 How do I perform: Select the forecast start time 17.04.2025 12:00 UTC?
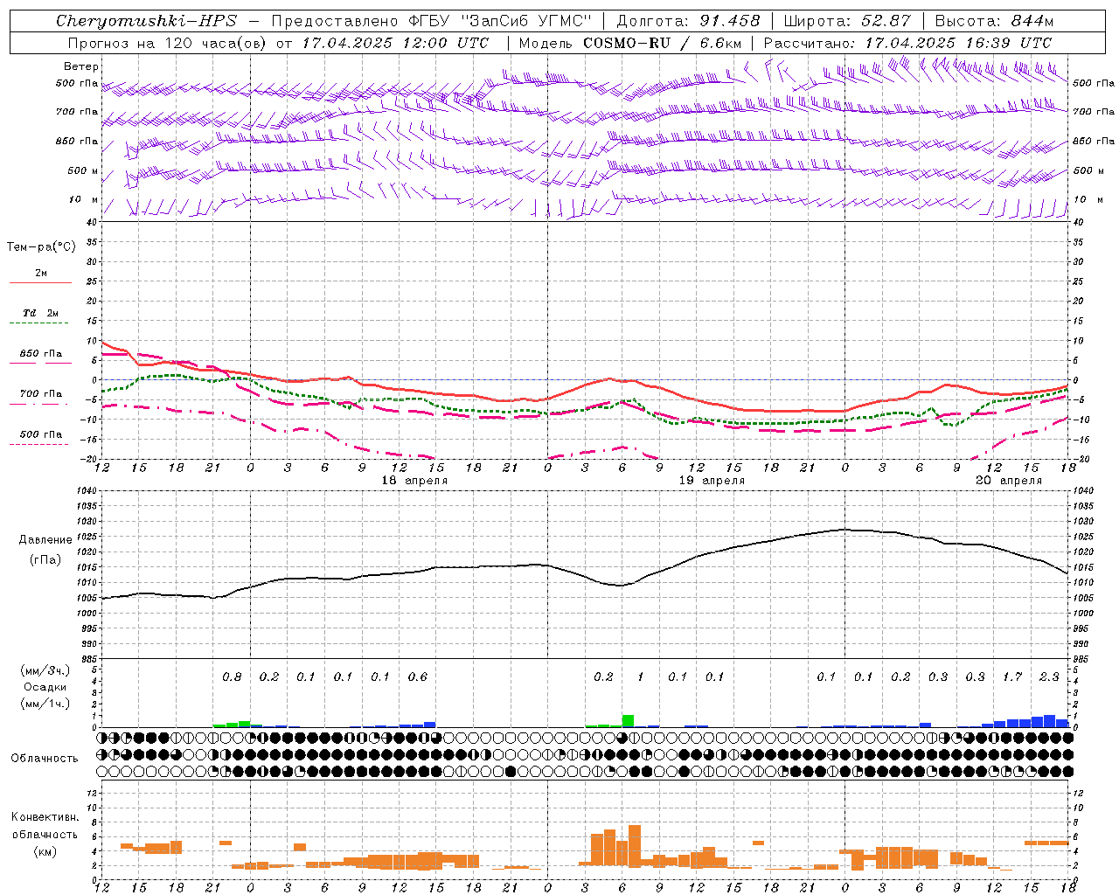(395, 43)
